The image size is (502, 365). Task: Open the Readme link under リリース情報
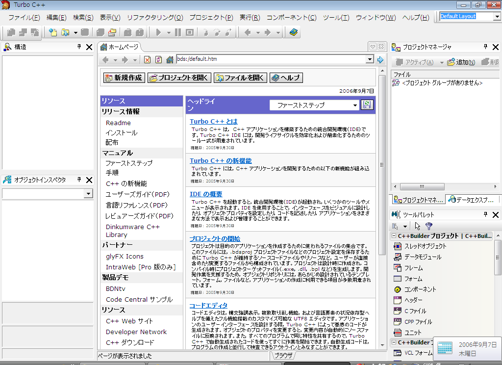click(x=118, y=123)
